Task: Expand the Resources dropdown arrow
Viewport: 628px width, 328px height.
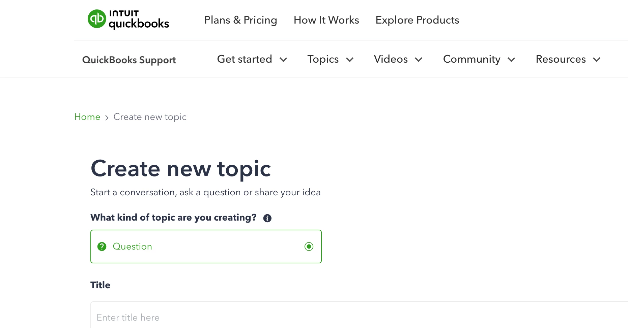Action: click(597, 60)
